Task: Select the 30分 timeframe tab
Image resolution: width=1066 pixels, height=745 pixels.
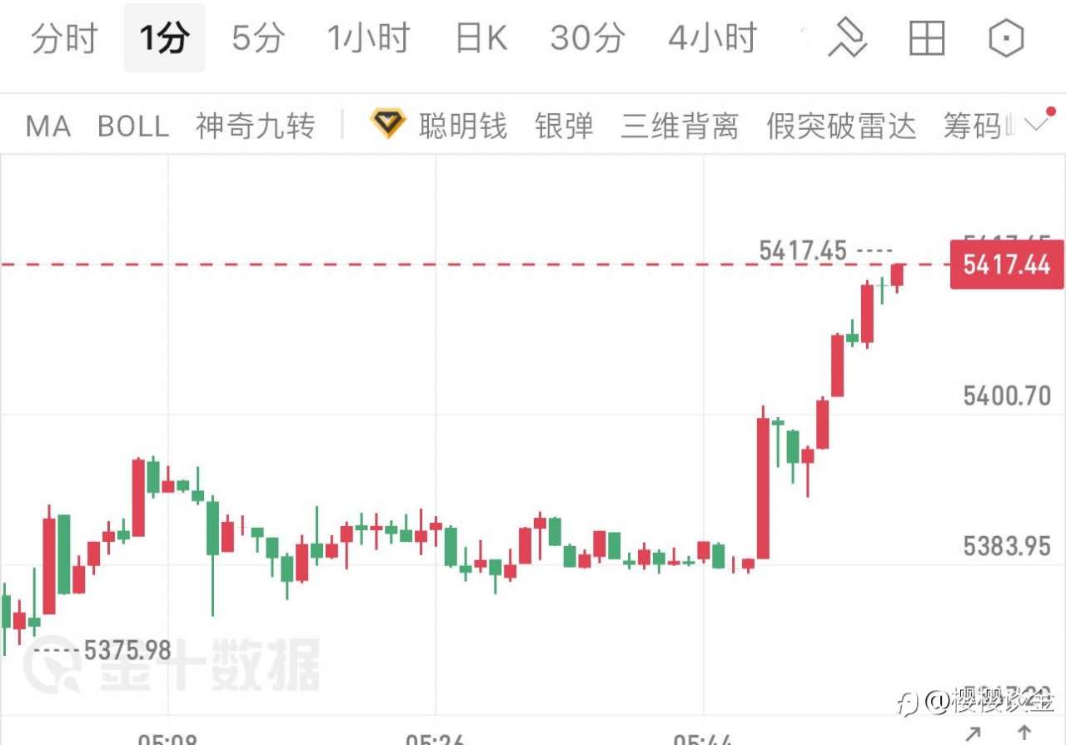Action: point(587,38)
